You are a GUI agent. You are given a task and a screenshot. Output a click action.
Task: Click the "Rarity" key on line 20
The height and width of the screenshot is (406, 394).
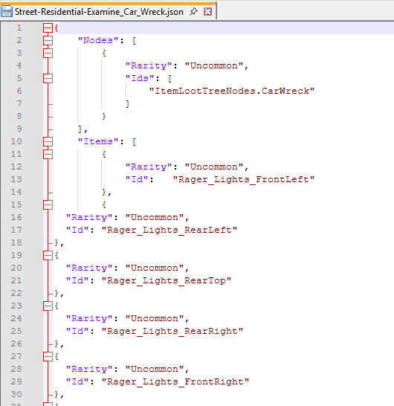[x=89, y=268]
